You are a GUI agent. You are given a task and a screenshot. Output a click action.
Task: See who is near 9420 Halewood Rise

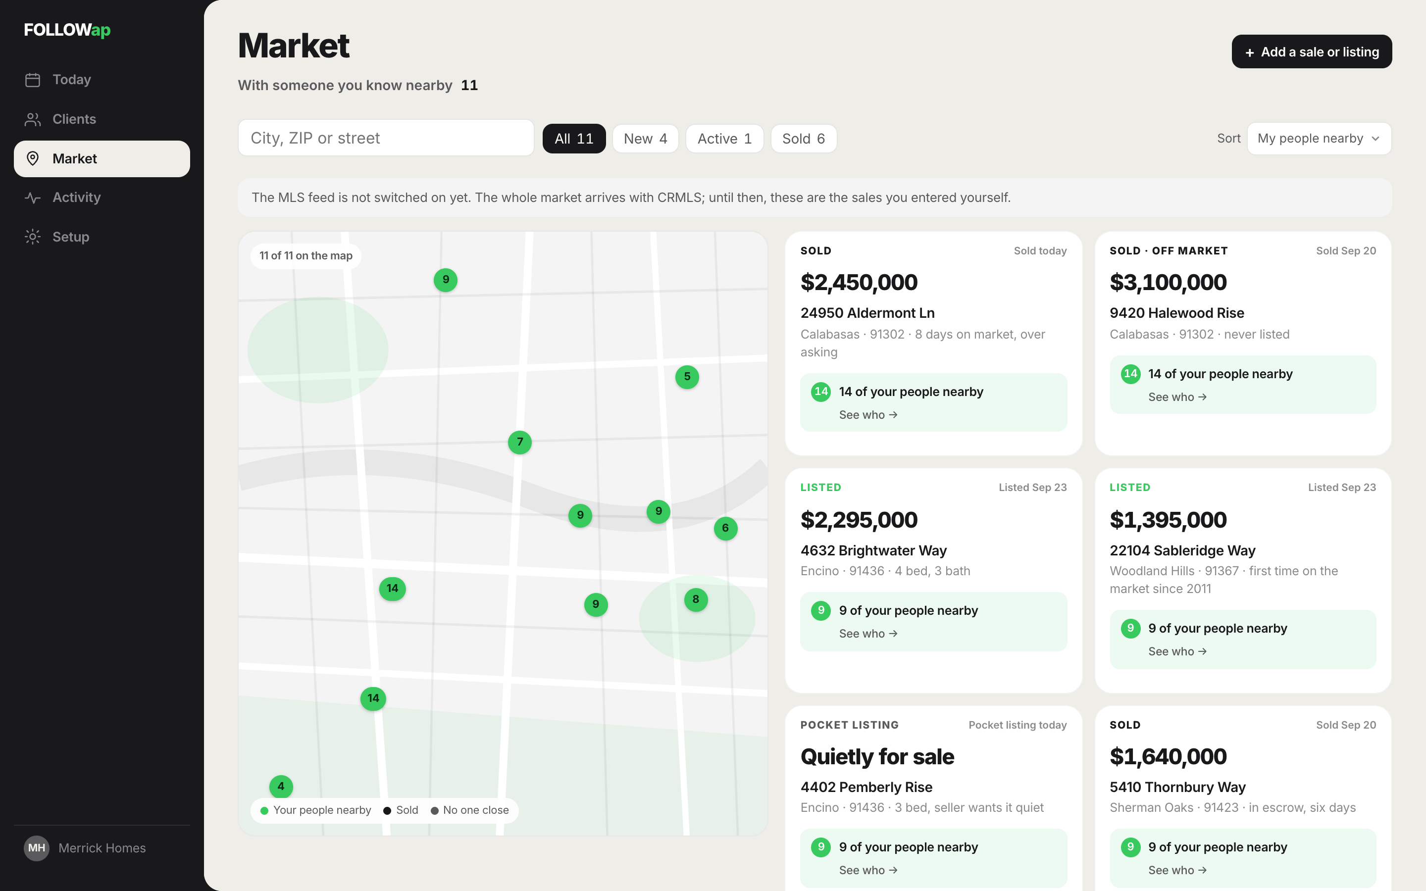point(1177,397)
